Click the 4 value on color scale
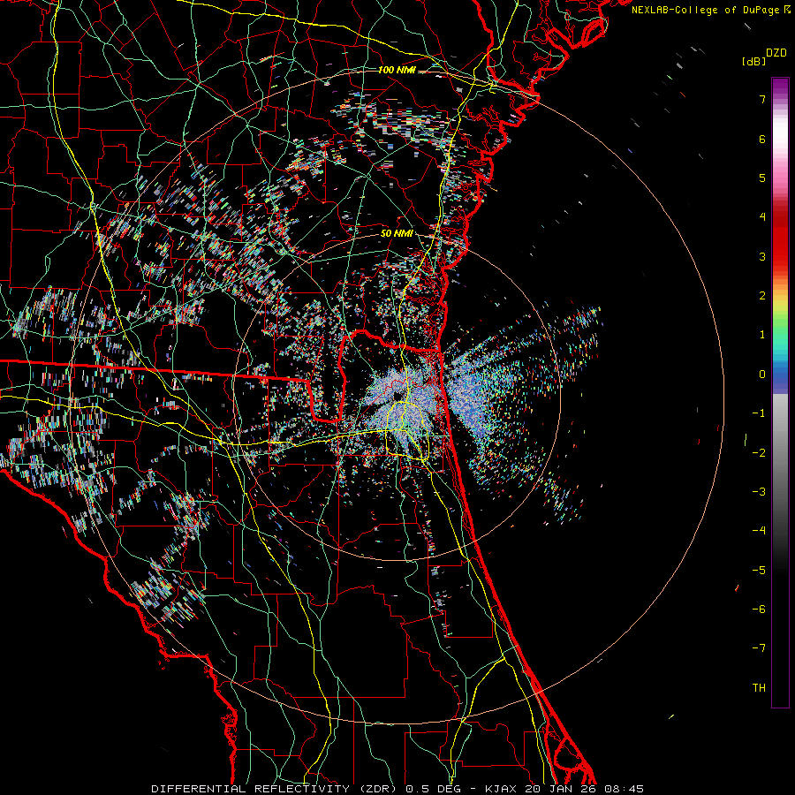This screenshot has height=795, width=795. tap(762, 217)
